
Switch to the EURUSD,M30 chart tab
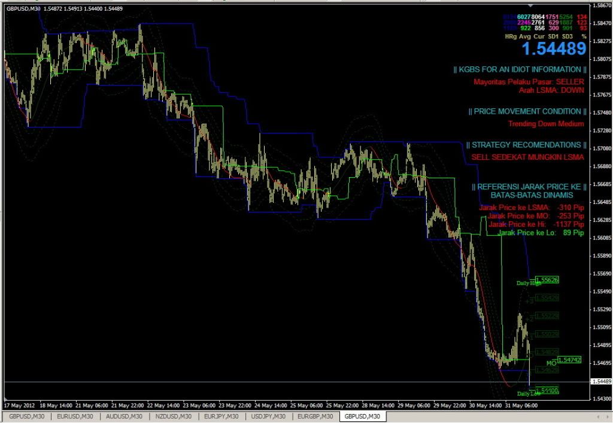click(x=75, y=416)
